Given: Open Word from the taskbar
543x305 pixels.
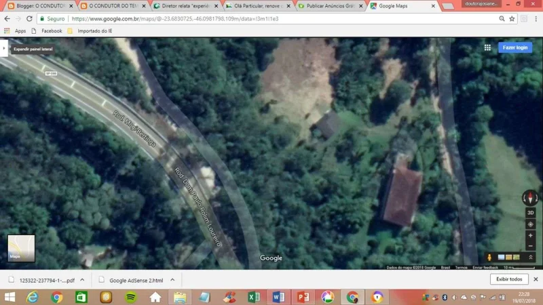Looking at the screenshot, I should 278,297.
